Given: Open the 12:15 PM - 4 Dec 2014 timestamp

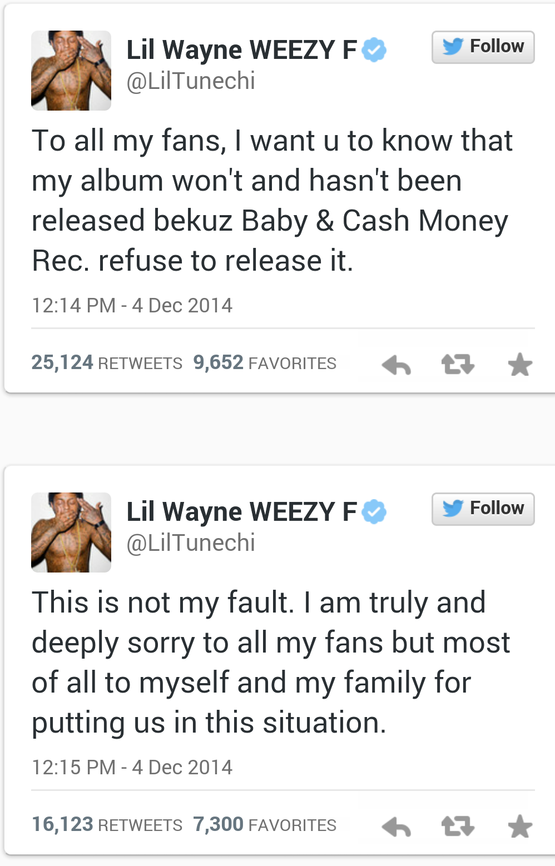Looking at the screenshot, I should click(132, 768).
